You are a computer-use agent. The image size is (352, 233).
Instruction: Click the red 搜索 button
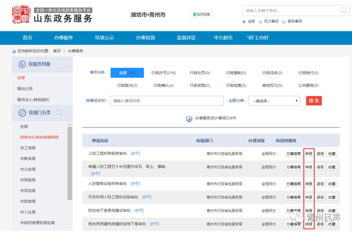(313, 101)
